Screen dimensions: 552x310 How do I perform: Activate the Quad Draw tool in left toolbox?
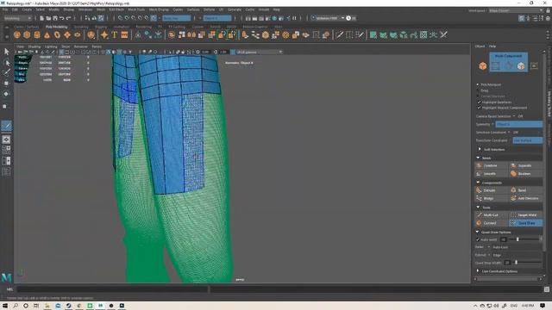(6, 126)
